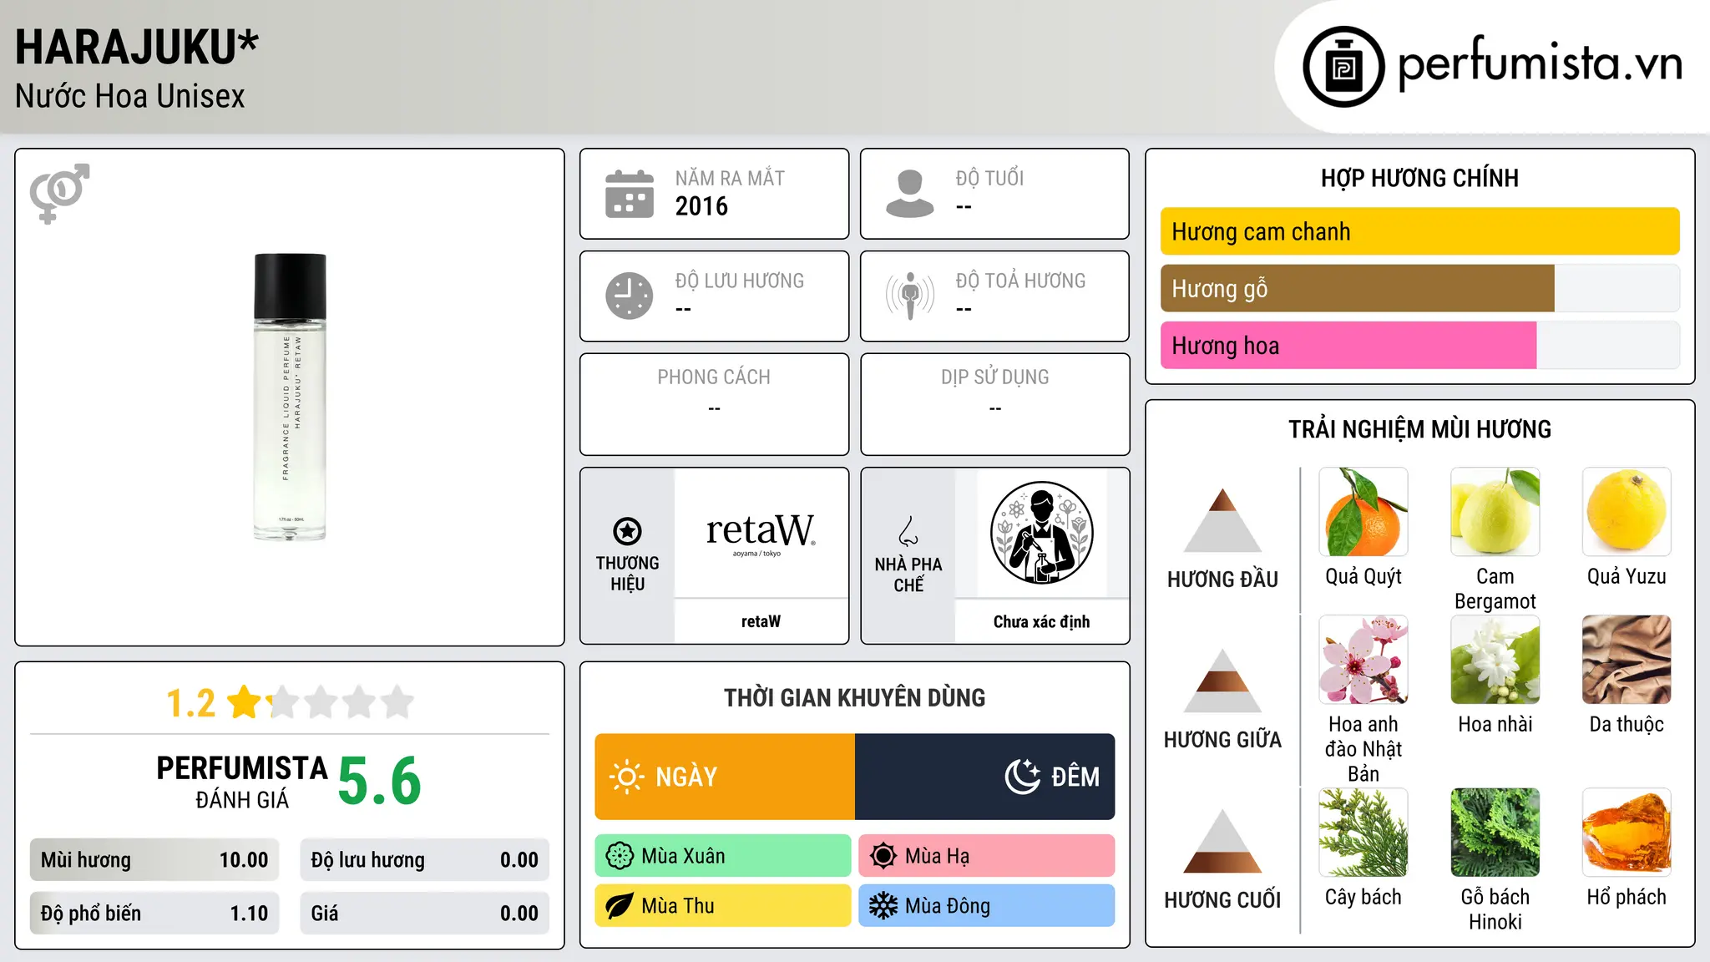Select the Đêm nighttime segment
This screenshot has height=962, width=1710.
[x=985, y=777]
